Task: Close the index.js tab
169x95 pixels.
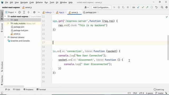Action: click(53, 12)
